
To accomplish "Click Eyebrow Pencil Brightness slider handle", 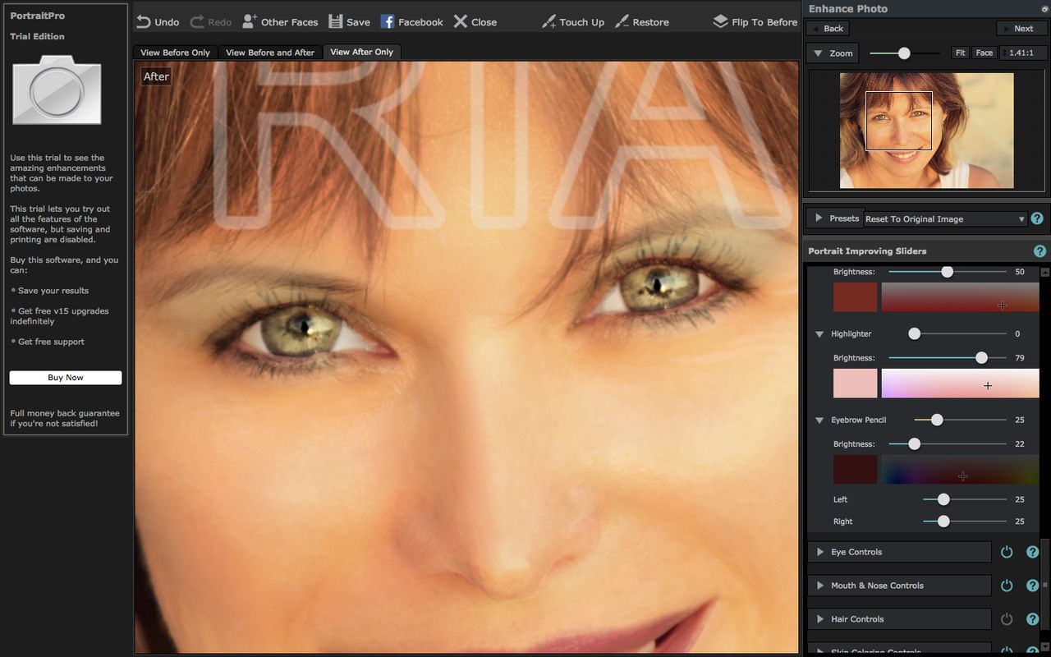I will click(x=914, y=443).
